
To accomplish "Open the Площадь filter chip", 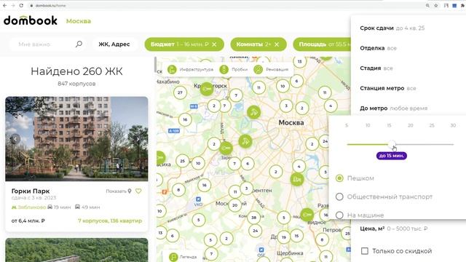I will 322,44.
